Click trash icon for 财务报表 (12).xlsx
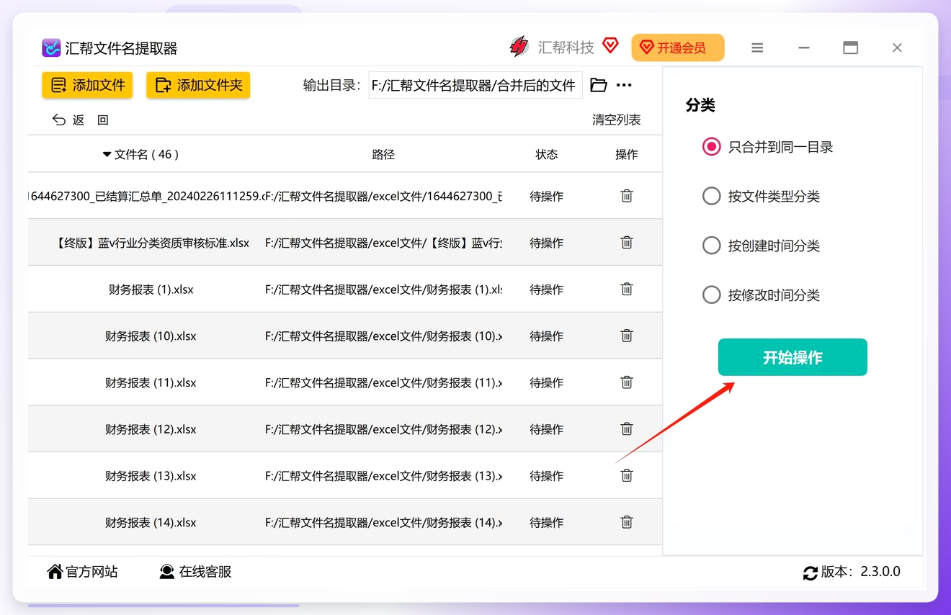 [627, 429]
